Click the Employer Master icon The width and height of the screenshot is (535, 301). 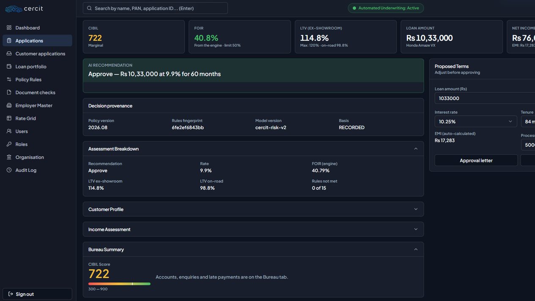coord(9,105)
